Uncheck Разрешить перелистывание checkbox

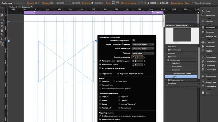(x=118, y=74)
